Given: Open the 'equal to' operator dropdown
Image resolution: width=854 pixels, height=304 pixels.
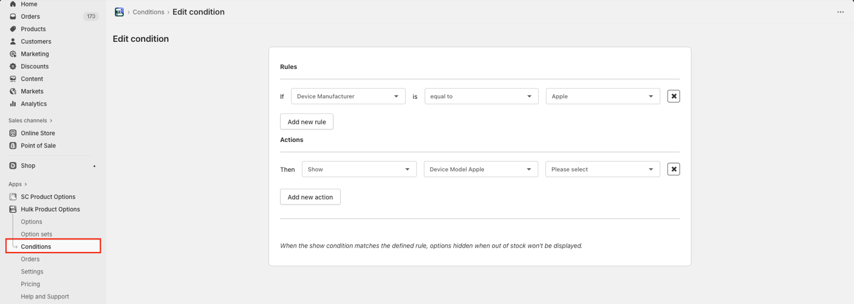Looking at the screenshot, I should coord(481,96).
